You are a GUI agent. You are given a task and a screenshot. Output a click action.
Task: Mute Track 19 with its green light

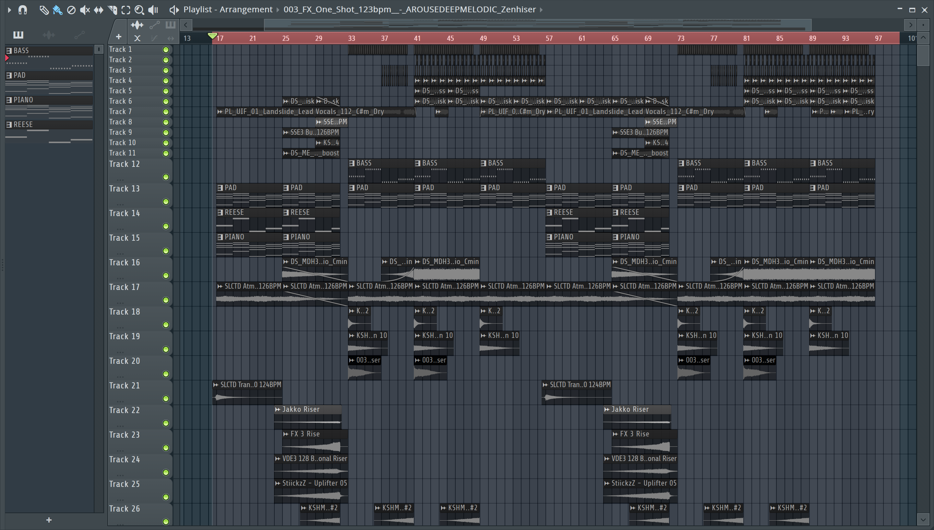pos(166,350)
